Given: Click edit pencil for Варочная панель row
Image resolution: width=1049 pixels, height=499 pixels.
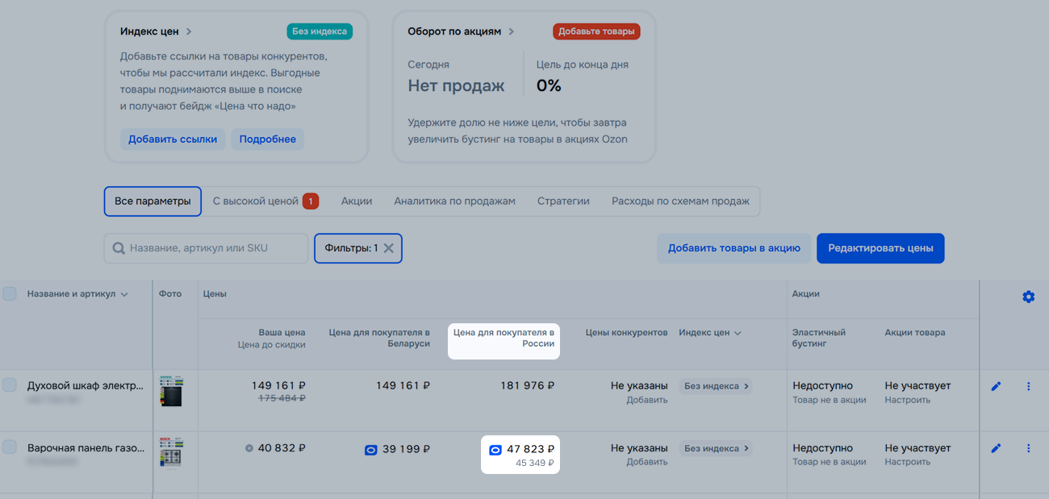Looking at the screenshot, I should tap(996, 448).
